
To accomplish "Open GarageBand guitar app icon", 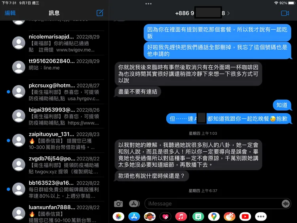I will [x=229, y=217].
